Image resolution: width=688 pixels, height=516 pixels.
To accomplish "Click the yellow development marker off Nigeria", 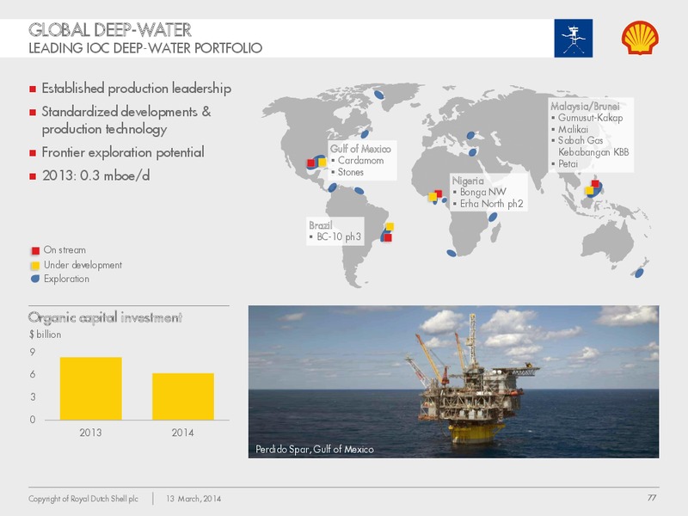I will click(x=433, y=197).
